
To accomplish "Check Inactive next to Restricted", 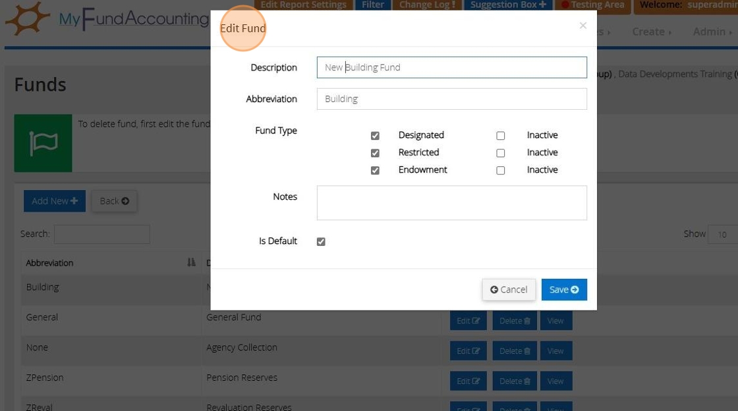I will point(500,153).
